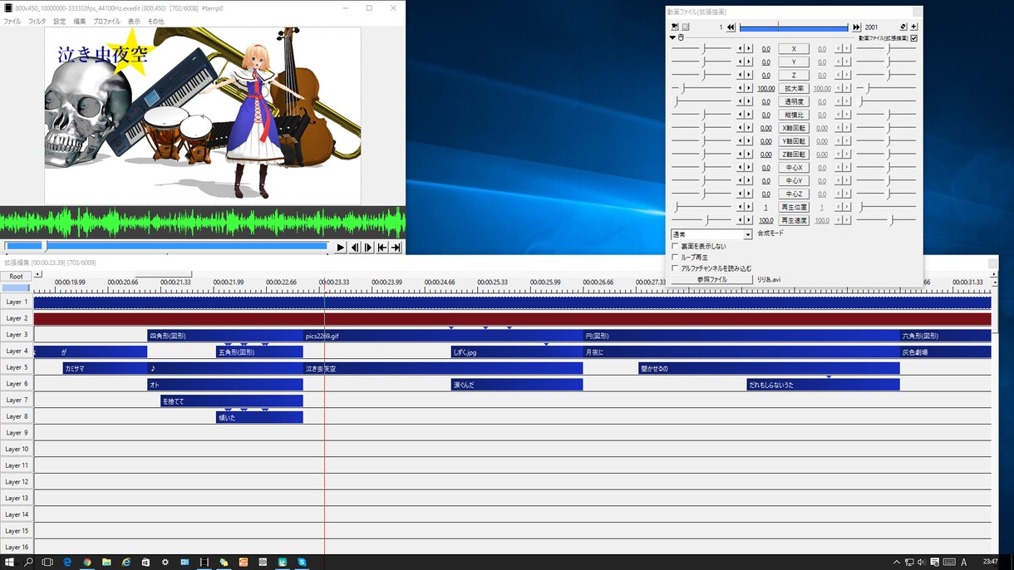1014x570 pixels.
Task: Jump to last frame using main window button
Action: (396, 248)
